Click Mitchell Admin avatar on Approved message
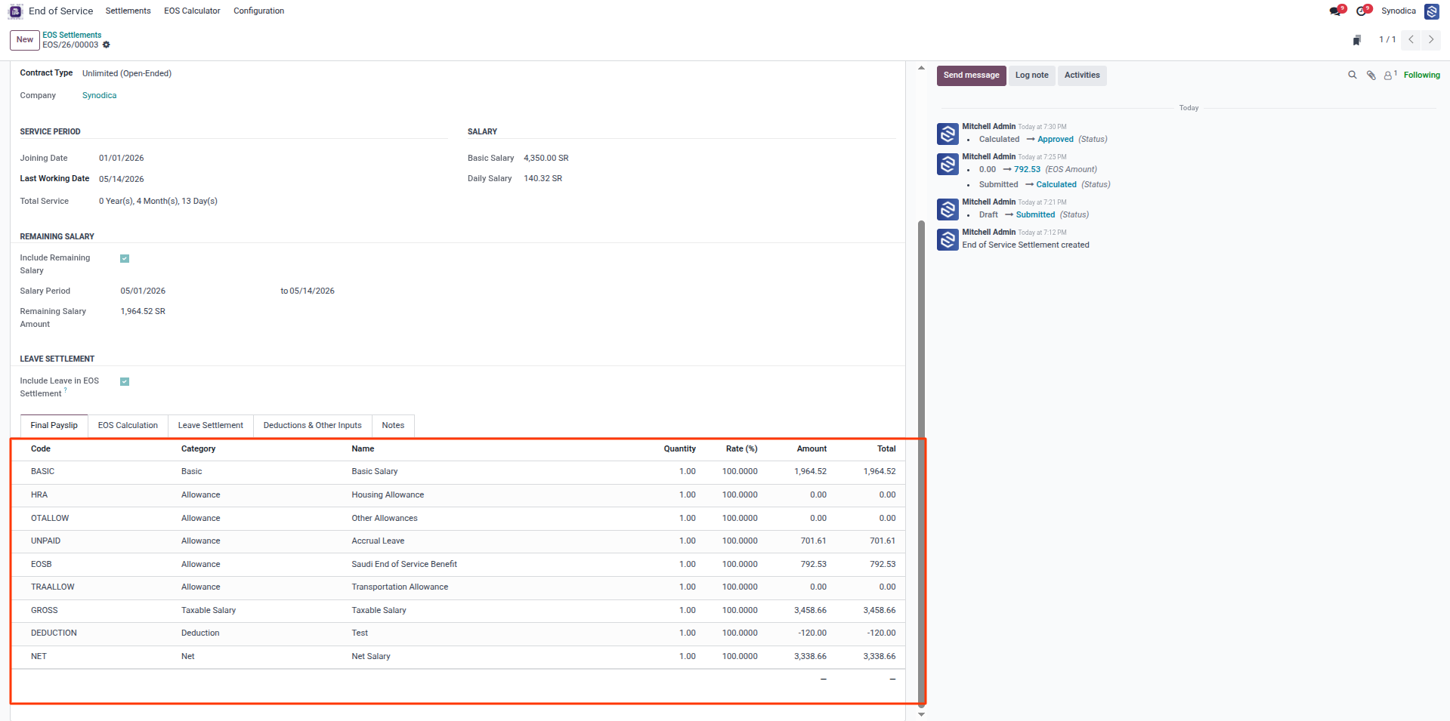Screen dimensions: 1450x721 948,134
